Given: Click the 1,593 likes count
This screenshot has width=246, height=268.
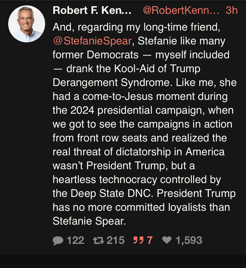Looking at the screenshot, I should point(189,241).
